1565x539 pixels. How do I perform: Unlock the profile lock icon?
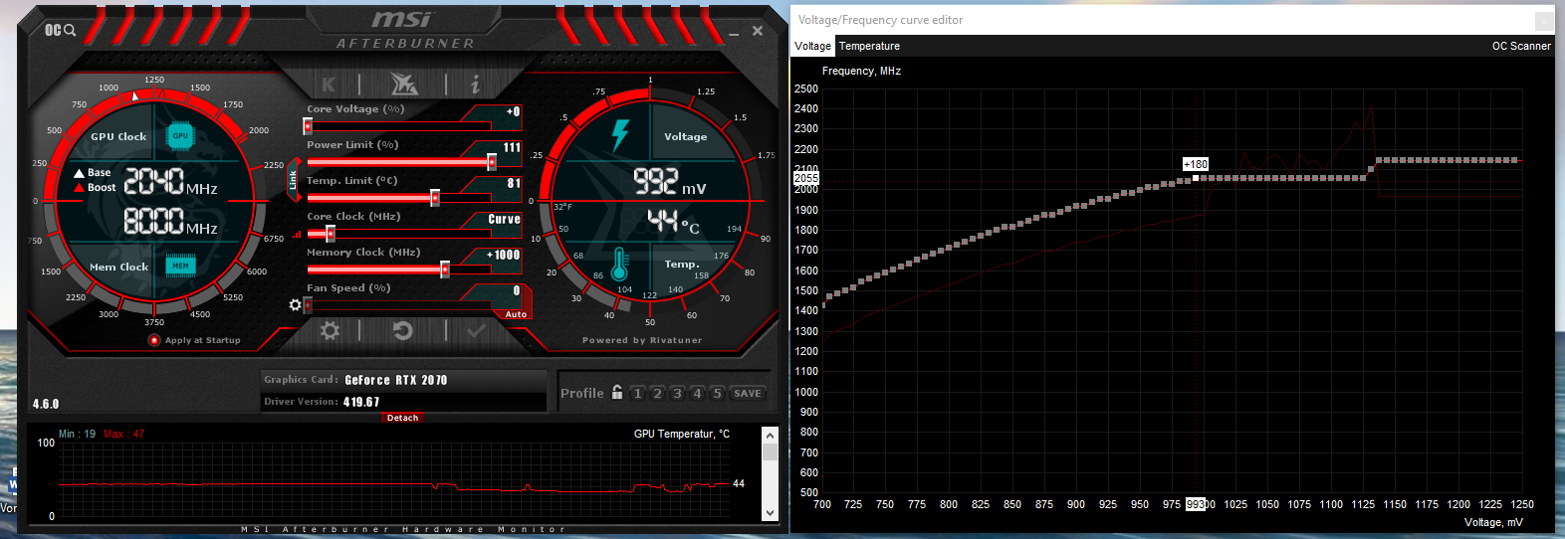tap(617, 392)
